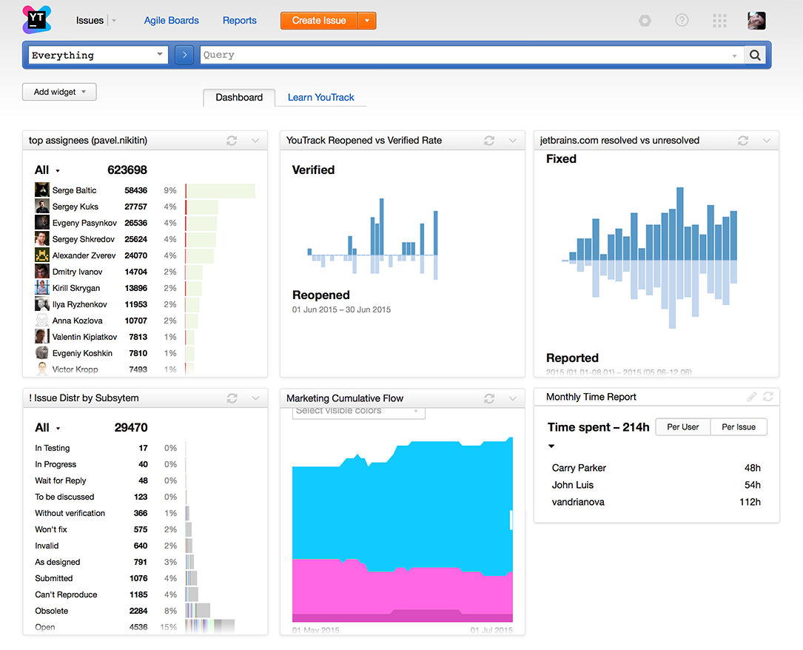Refresh the top assignees widget
Screen dimensions: 803x650
pos(232,141)
